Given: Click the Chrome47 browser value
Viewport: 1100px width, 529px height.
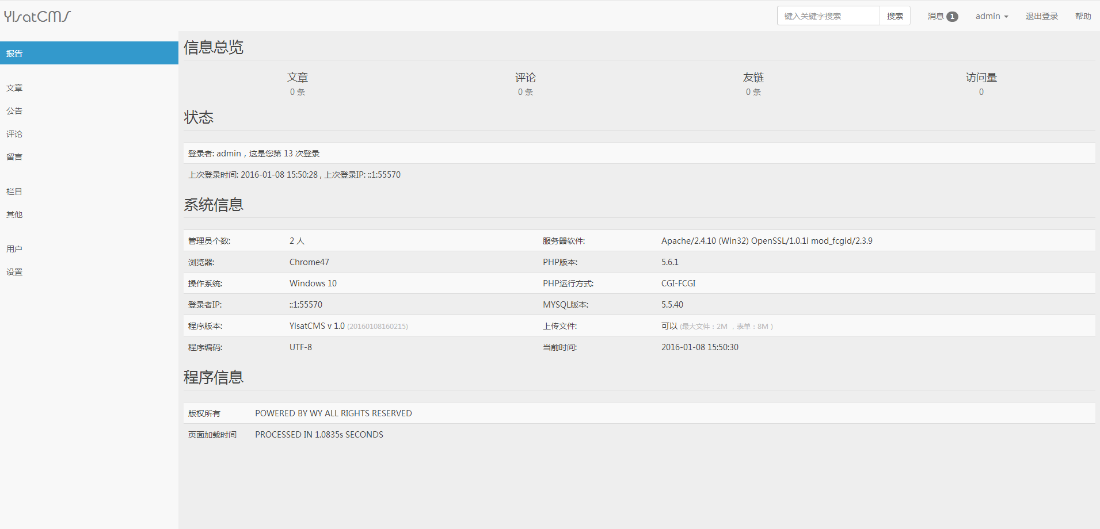Looking at the screenshot, I should (309, 262).
